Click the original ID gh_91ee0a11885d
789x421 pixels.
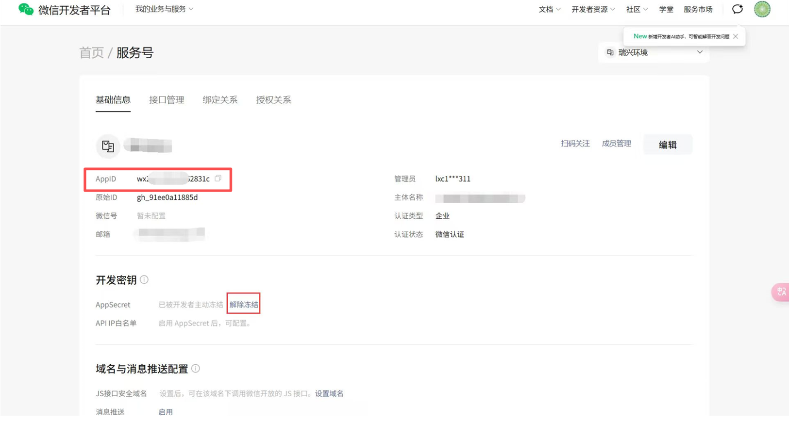coord(167,197)
